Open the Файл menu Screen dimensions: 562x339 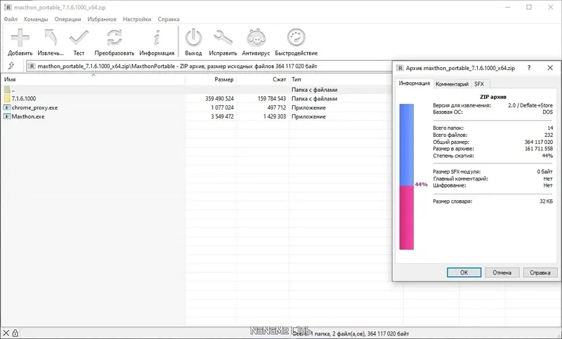(11, 19)
